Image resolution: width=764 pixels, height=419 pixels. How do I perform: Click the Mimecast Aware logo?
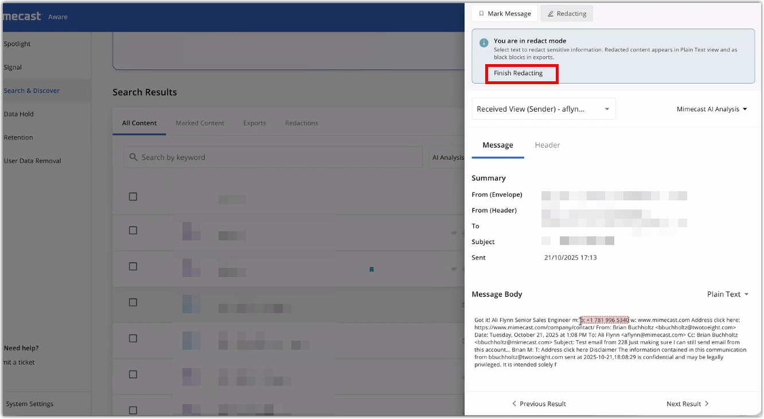[35, 17]
